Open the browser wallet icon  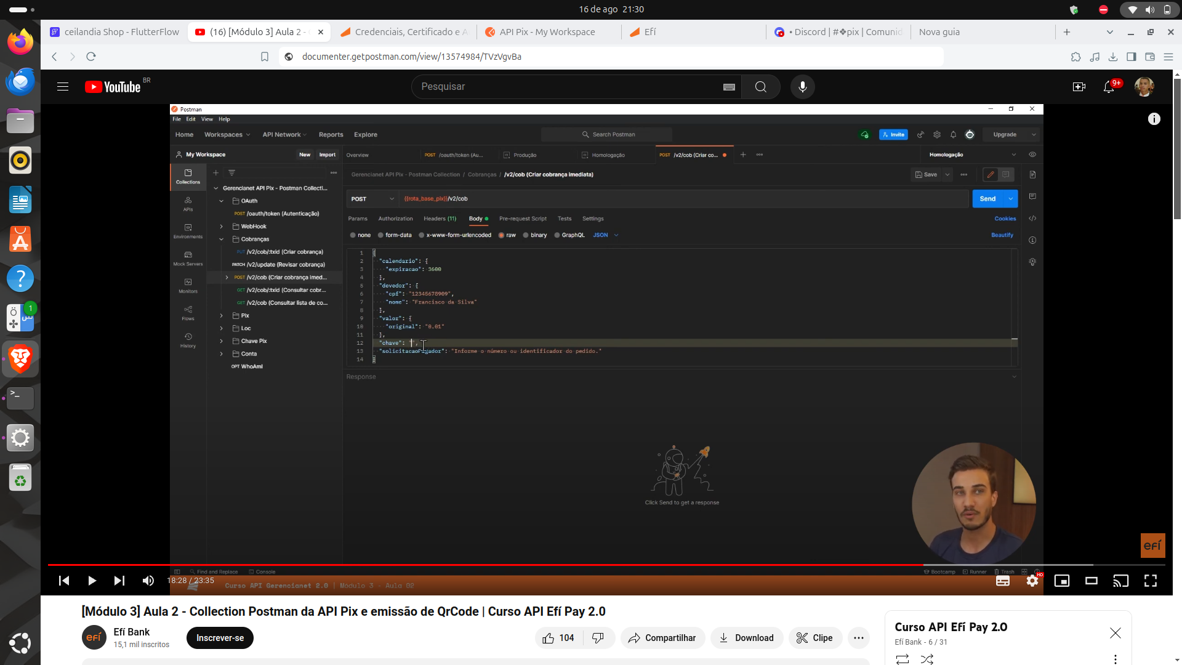click(1150, 57)
